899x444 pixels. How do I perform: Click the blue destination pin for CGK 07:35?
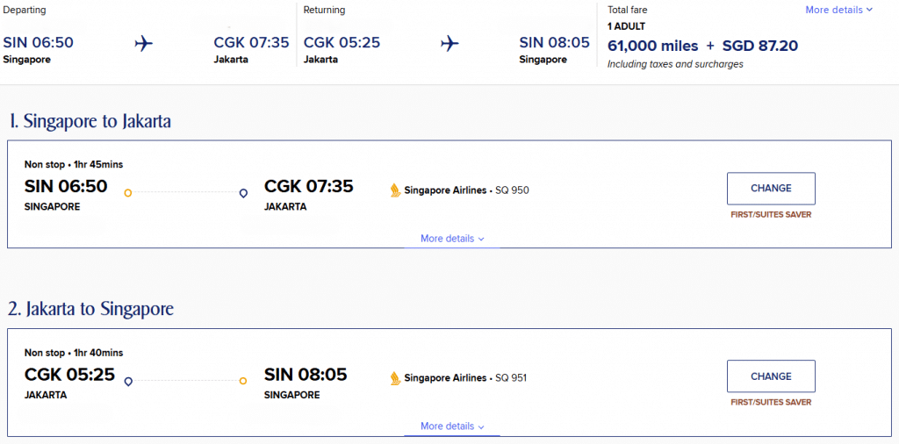(x=243, y=193)
